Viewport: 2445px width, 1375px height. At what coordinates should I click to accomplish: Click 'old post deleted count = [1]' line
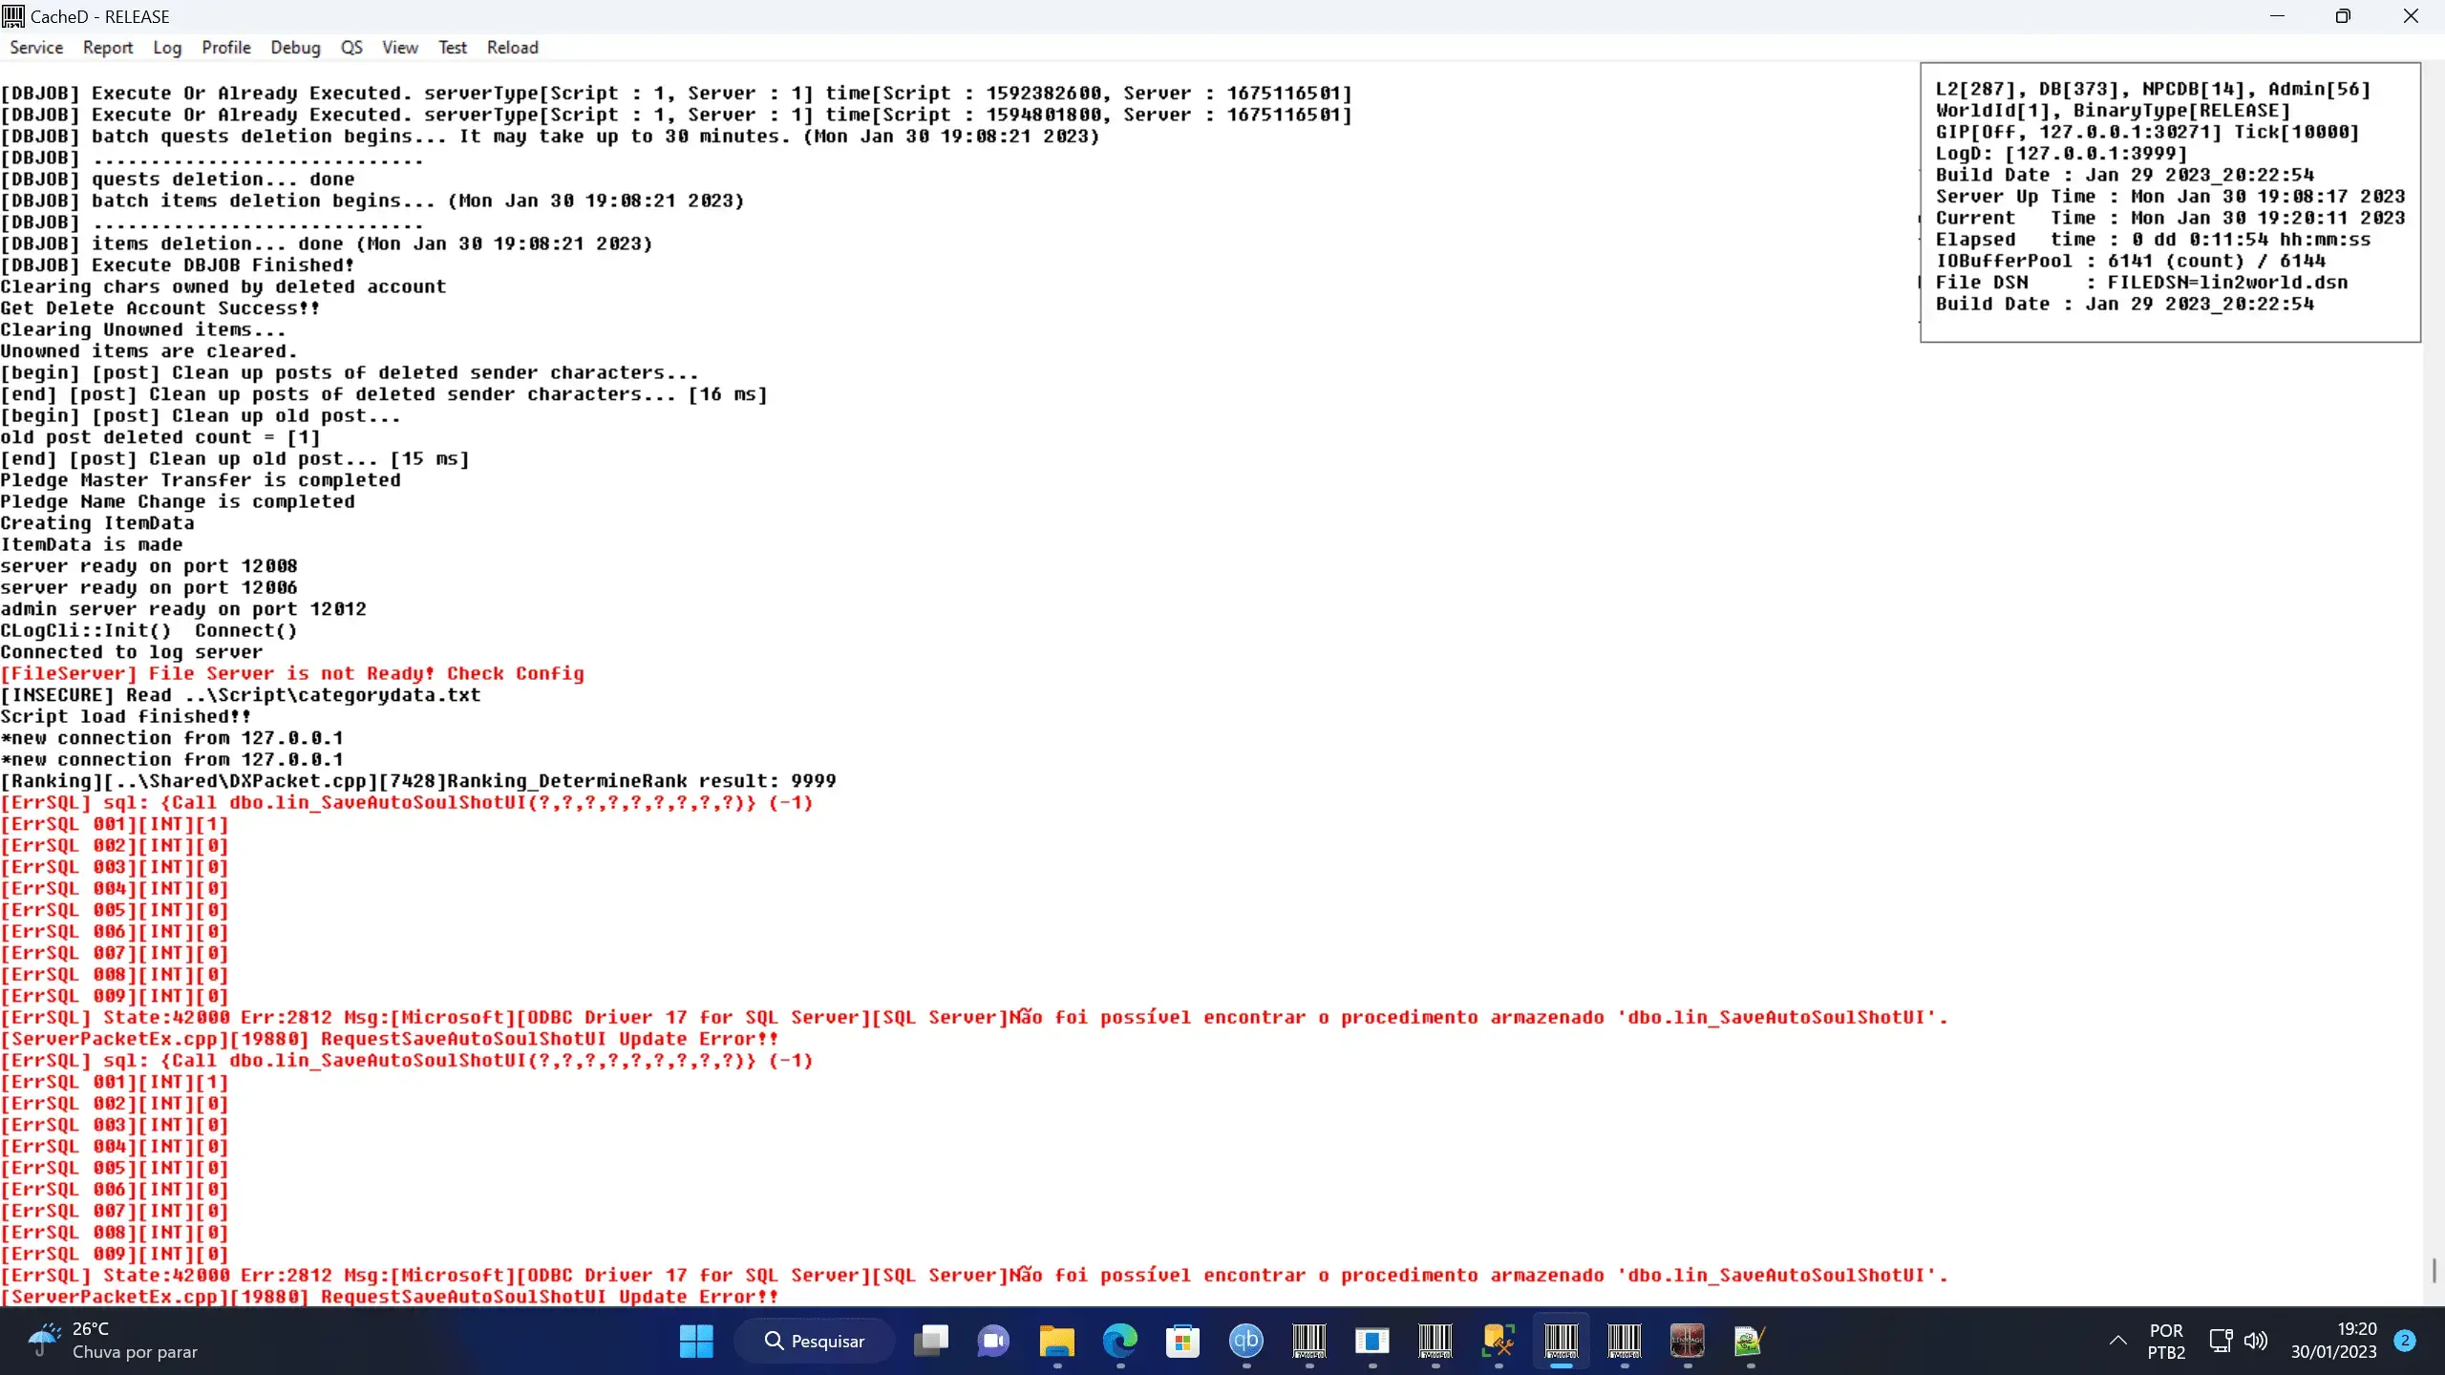click(x=160, y=437)
